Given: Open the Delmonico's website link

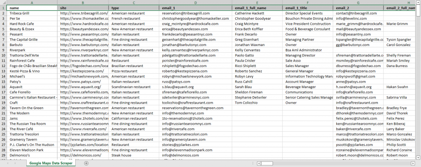Looking at the screenshot, I should tap(83, 156).
